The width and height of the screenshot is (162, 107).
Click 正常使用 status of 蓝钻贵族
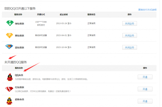[91, 47]
